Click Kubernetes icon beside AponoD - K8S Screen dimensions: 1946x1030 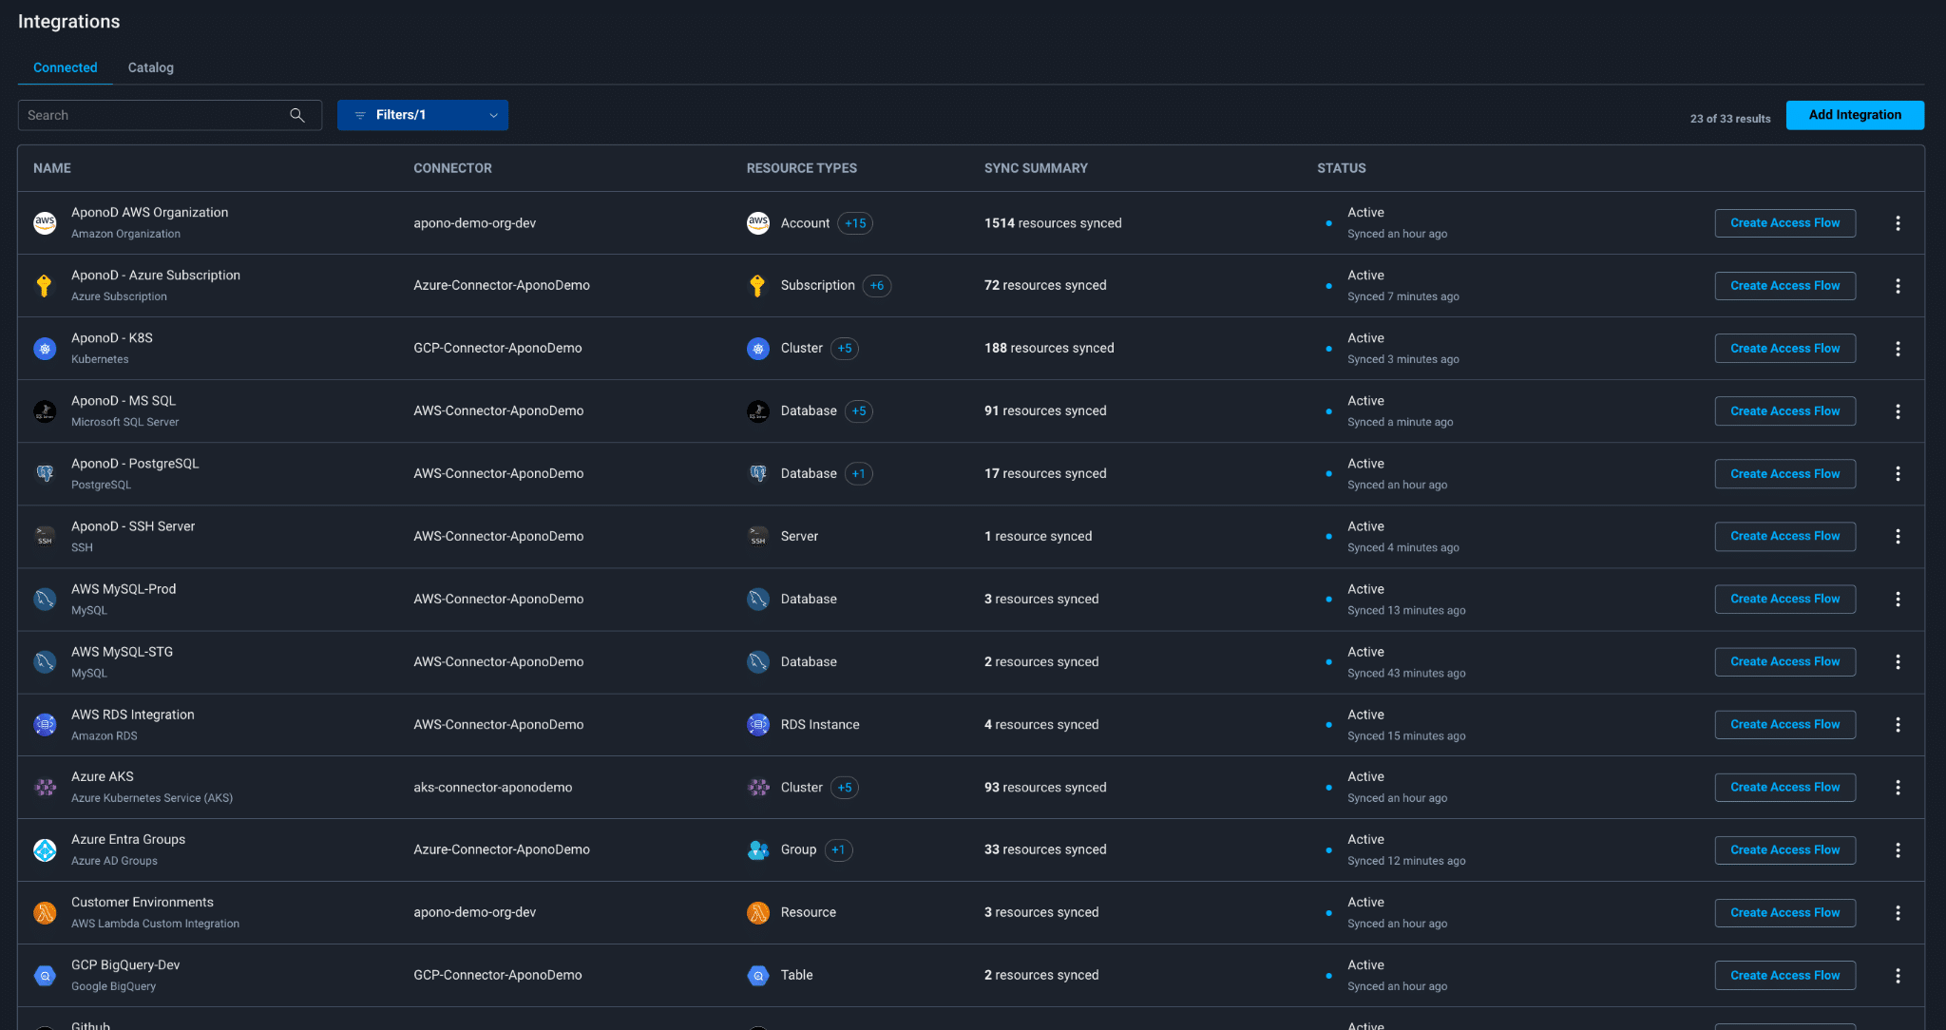coord(45,349)
